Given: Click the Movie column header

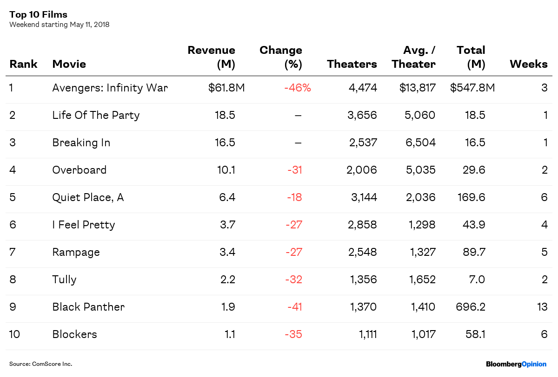Looking at the screenshot, I should click(x=69, y=64).
